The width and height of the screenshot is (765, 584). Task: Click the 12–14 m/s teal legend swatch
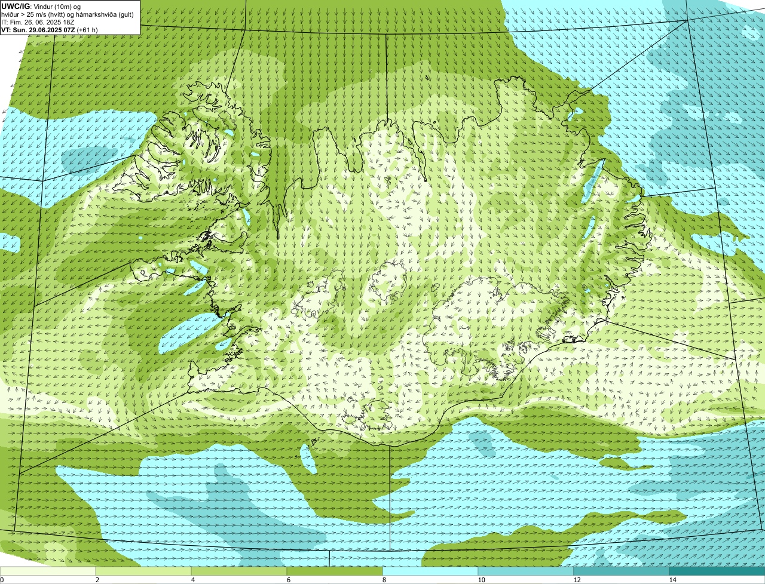click(x=622, y=571)
